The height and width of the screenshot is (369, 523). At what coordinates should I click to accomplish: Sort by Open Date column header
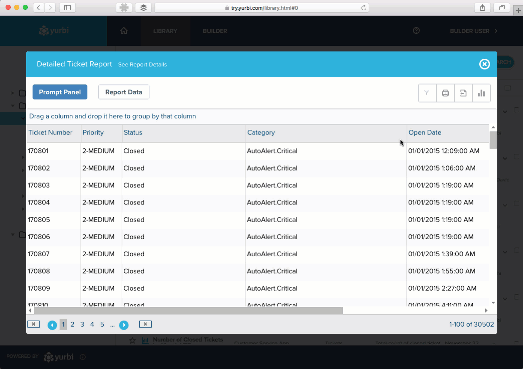[425, 133]
